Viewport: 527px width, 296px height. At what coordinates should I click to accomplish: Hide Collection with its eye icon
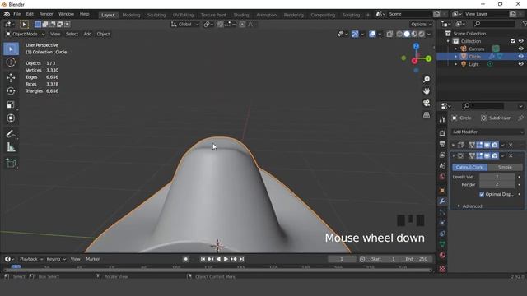520,41
